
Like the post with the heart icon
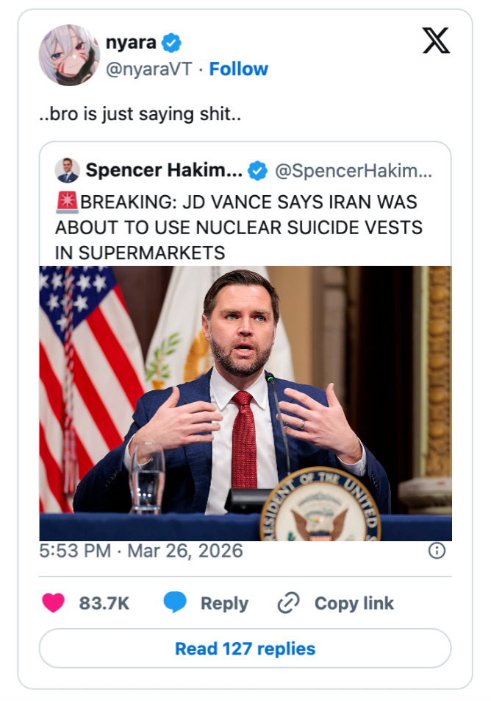point(53,604)
